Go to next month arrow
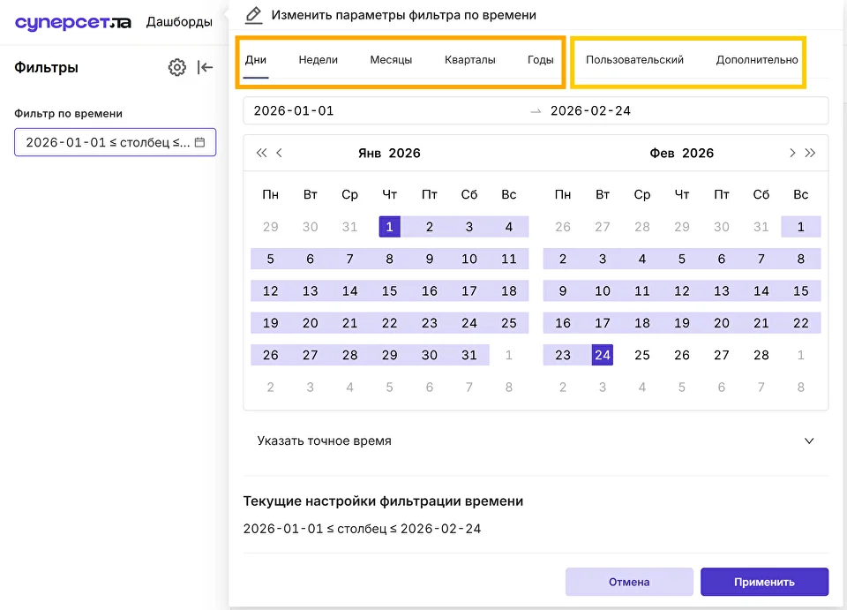847x610 pixels. pyautogui.click(x=792, y=153)
